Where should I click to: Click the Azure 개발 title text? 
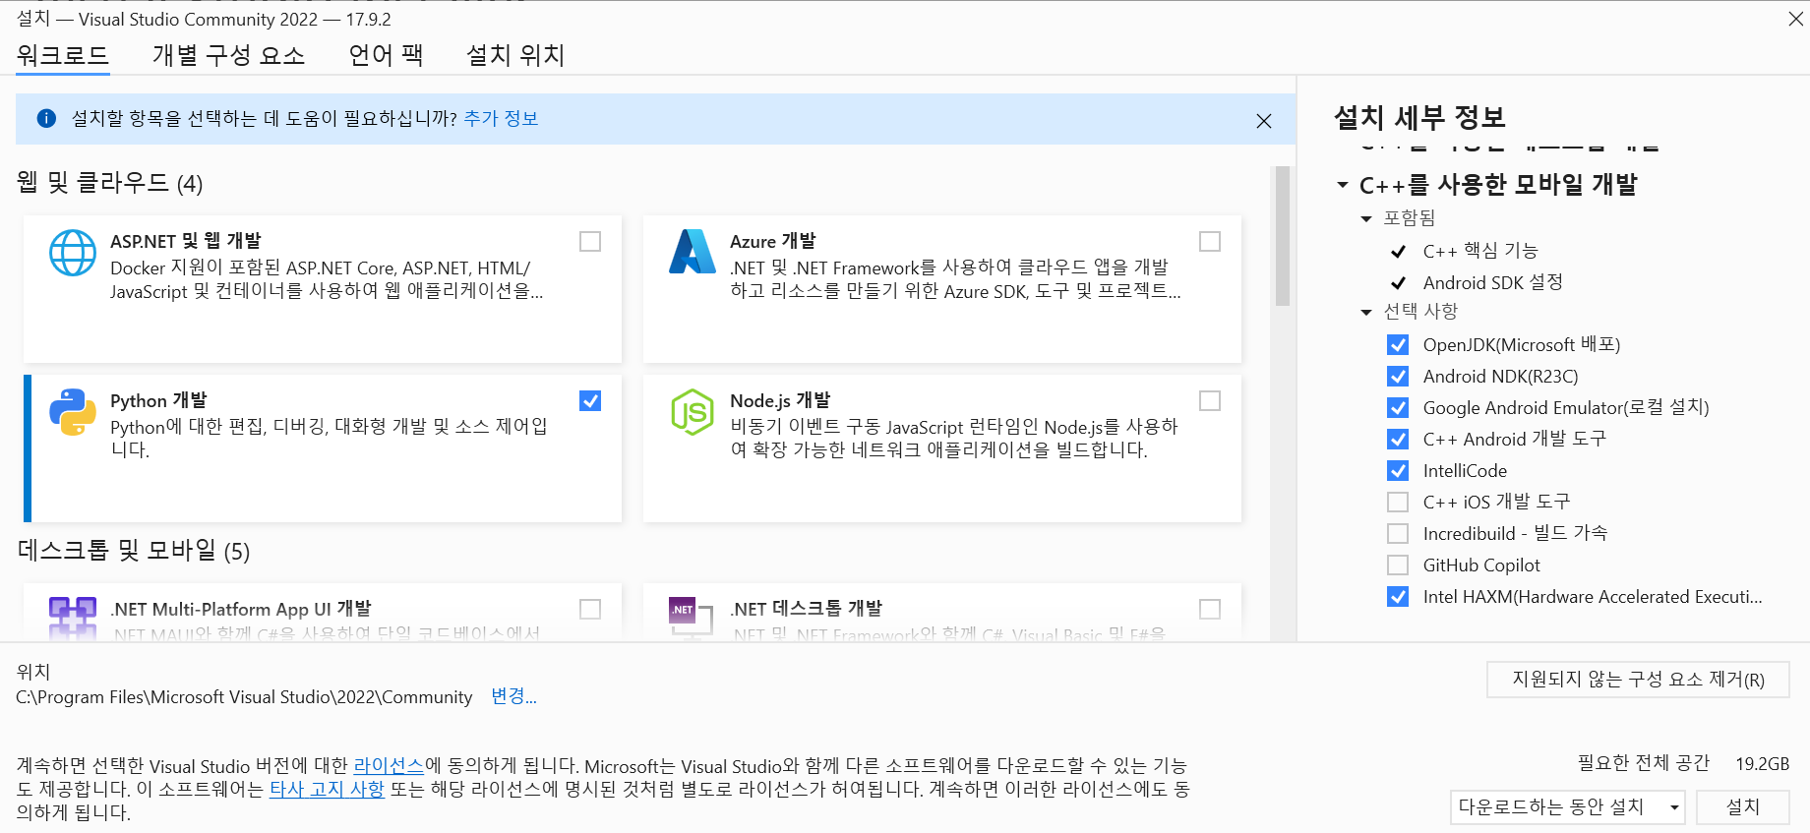point(773,242)
